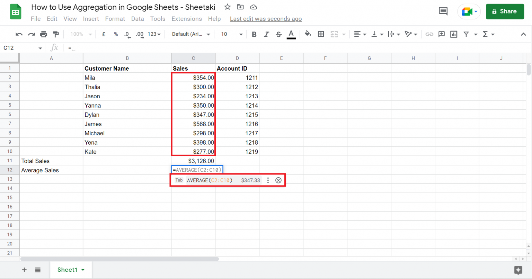Screen dimensions: 532x279
Task: Toggle bold formatting
Action: point(254,34)
